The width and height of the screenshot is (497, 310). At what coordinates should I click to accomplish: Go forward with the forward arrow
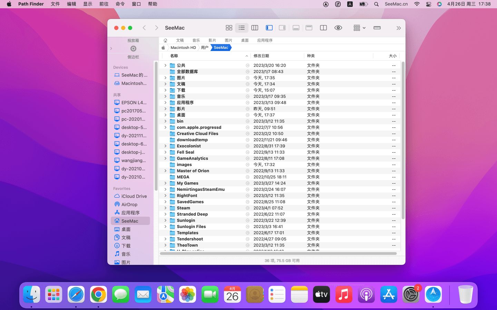click(x=156, y=28)
